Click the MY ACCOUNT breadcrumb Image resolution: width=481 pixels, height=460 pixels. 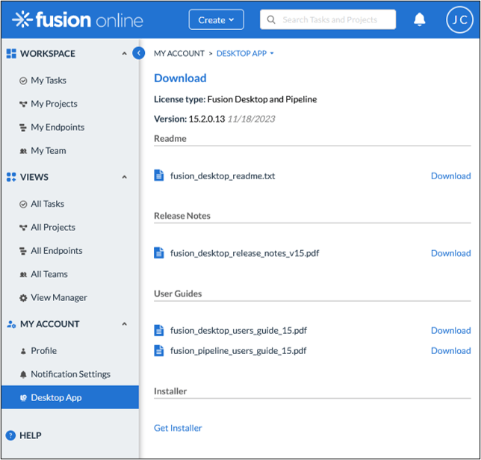[179, 53]
